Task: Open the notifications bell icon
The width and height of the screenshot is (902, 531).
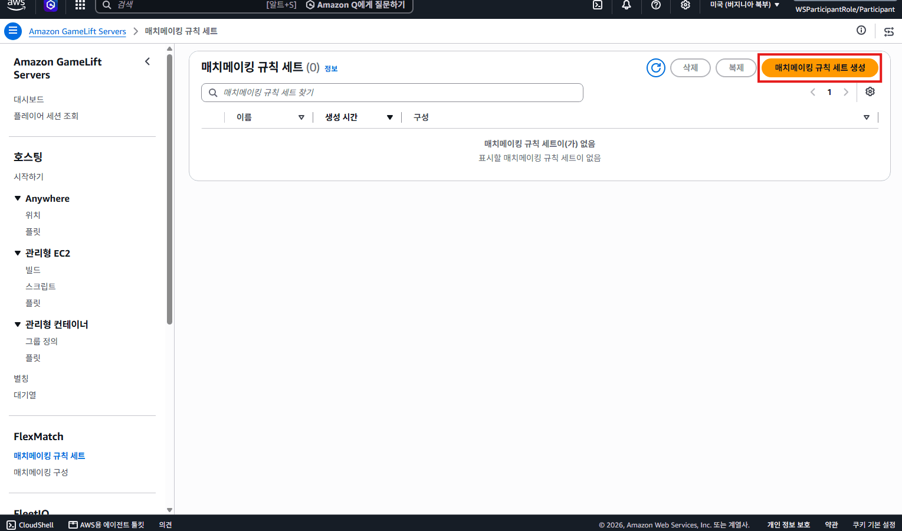Action: (627, 5)
